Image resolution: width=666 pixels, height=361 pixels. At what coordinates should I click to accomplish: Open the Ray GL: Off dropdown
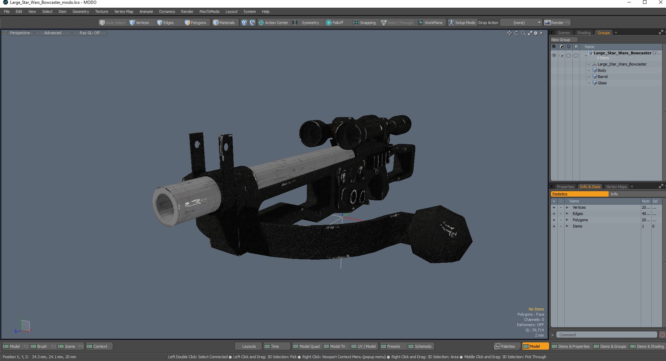(90, 33)
